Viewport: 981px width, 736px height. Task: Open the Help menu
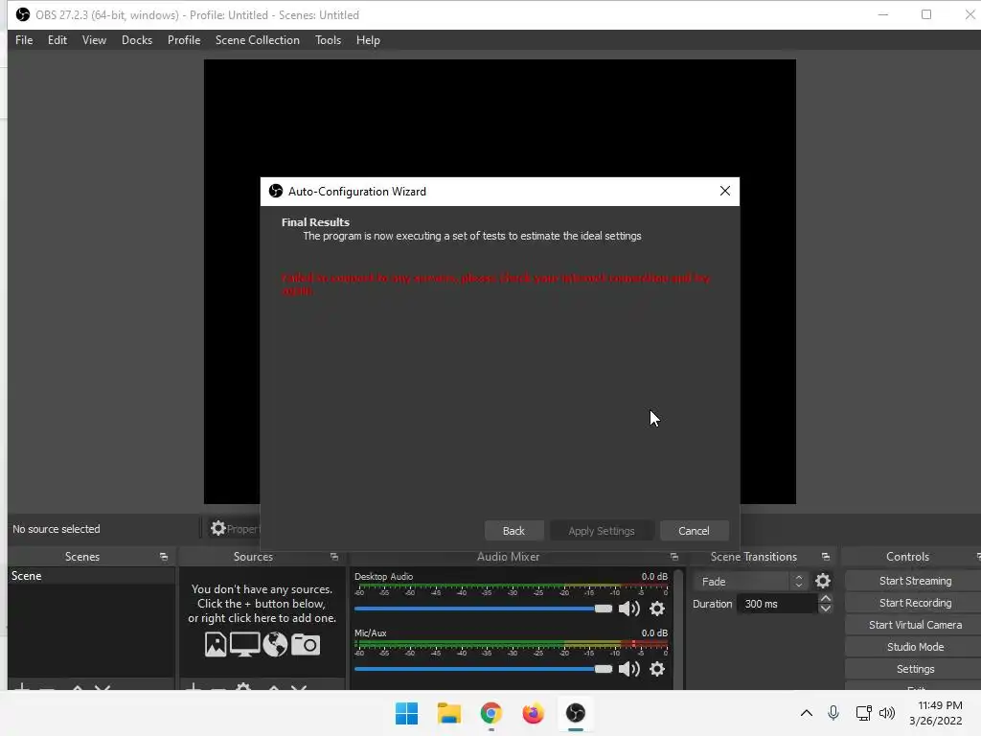point(368,40)
